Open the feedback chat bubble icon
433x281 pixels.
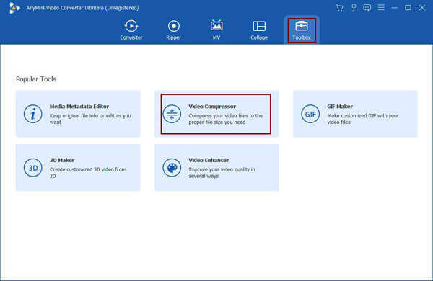point(367,7)
